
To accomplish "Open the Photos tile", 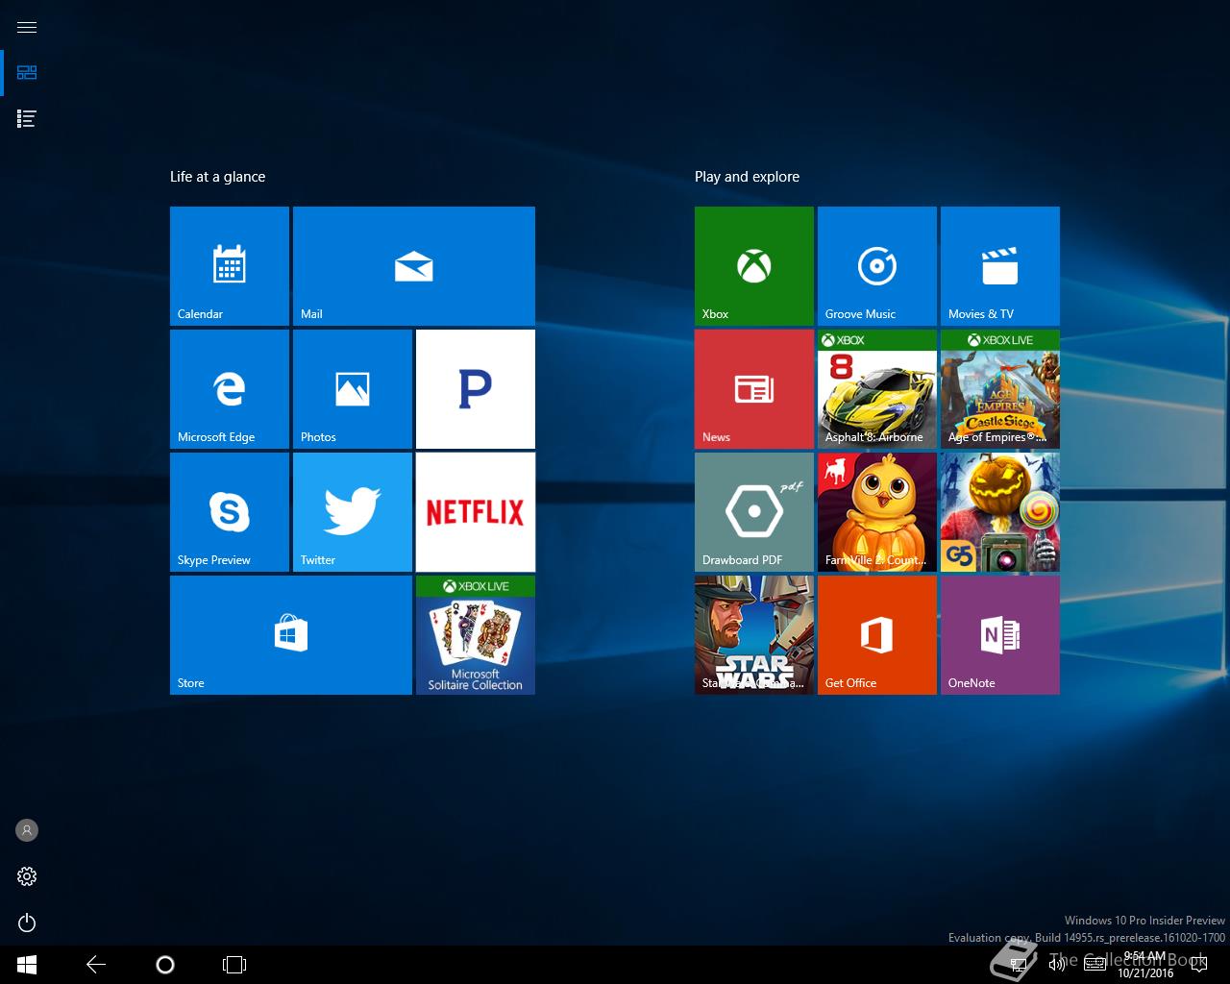I will click(x=353, y=389).
